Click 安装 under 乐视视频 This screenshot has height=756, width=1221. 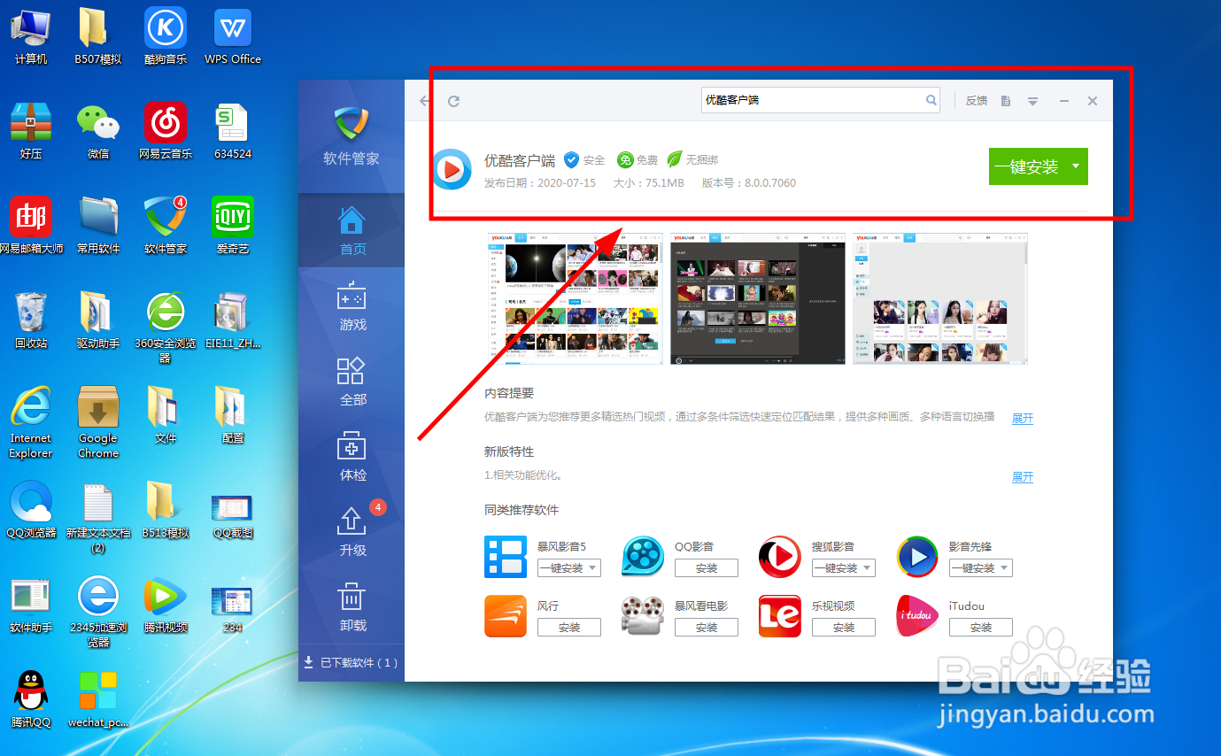click(844, 627)
